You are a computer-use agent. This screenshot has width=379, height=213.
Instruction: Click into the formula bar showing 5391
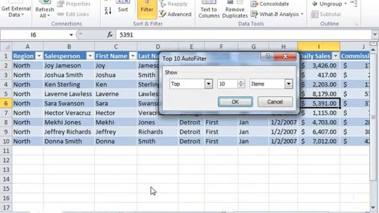click(243, 35)
